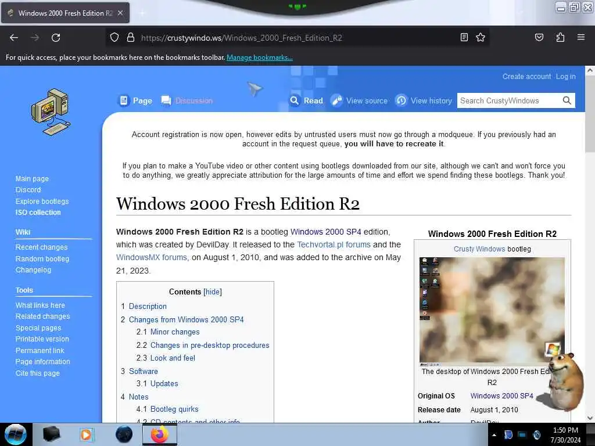595x446 pixels.
Task: Focus the Search CrustyWindows input field
Action: click(509, 100)
